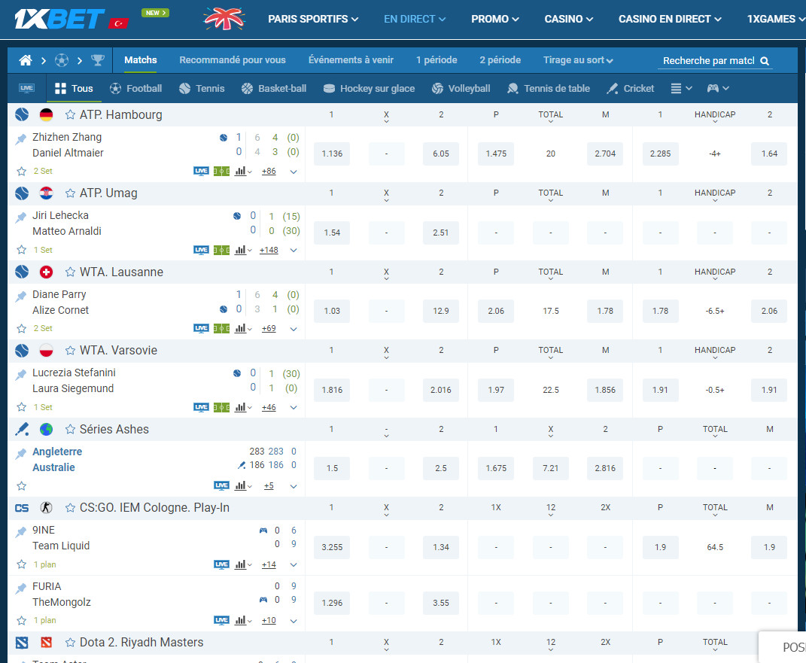Click the CS icon beside IEM Cologne
Viewport: 806px width, 663px height.
[x=22, y=508]
